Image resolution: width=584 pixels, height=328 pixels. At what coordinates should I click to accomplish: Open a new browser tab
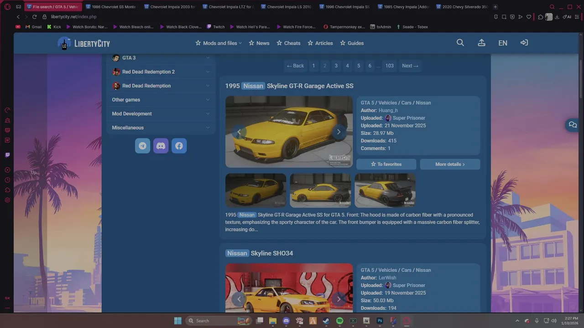pyautogui.click(x=495, y=7)
